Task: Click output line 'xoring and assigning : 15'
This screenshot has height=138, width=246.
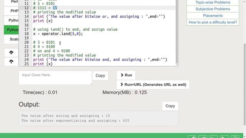Action: point(66,116)
